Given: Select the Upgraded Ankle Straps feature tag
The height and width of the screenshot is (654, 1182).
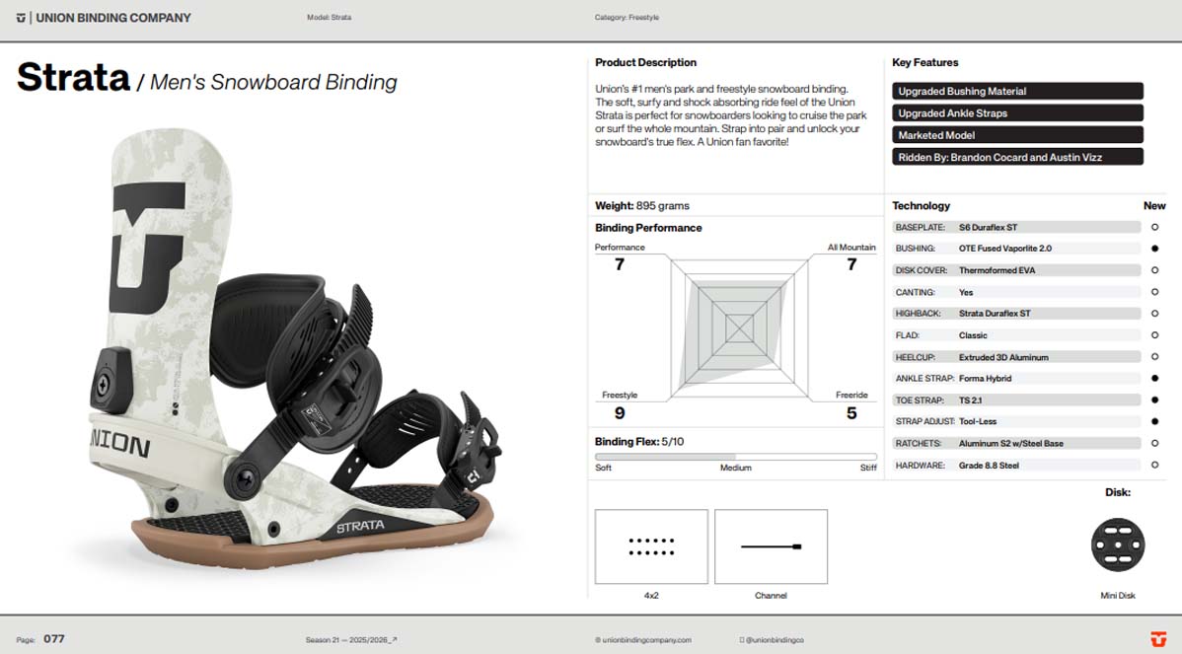Looking at the screenshot, I should (1016, 113).
